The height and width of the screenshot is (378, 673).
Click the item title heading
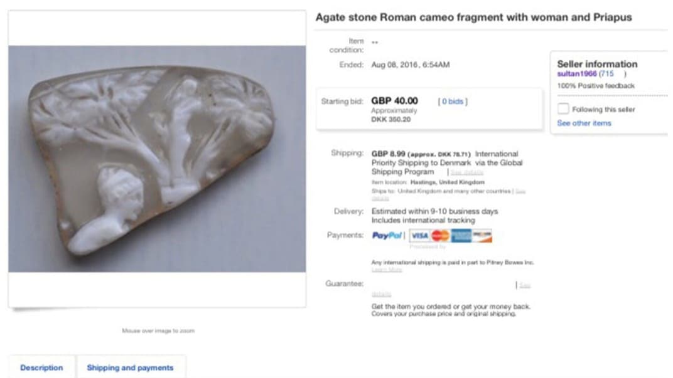click(x=473, y=18)
